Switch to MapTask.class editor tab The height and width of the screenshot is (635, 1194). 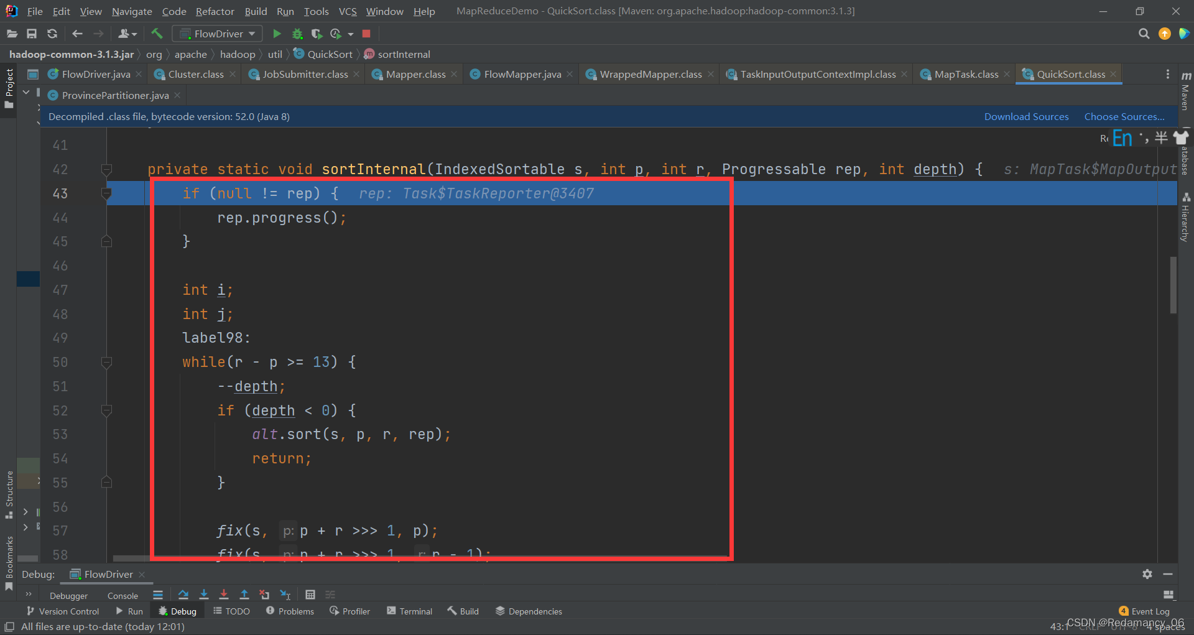click(966, 74)
